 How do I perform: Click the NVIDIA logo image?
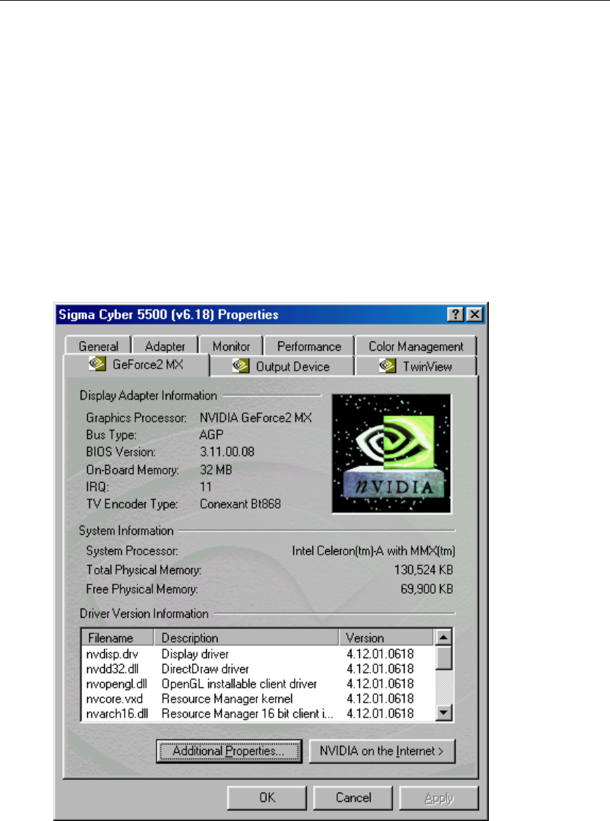click(392, 453)
